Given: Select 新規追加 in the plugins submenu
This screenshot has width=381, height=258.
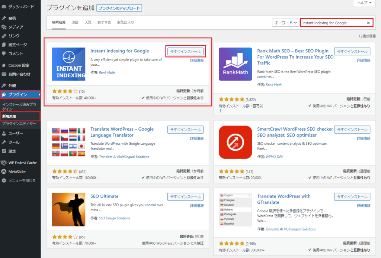Looking at the screenshot, I should click(x=9, y=117).
